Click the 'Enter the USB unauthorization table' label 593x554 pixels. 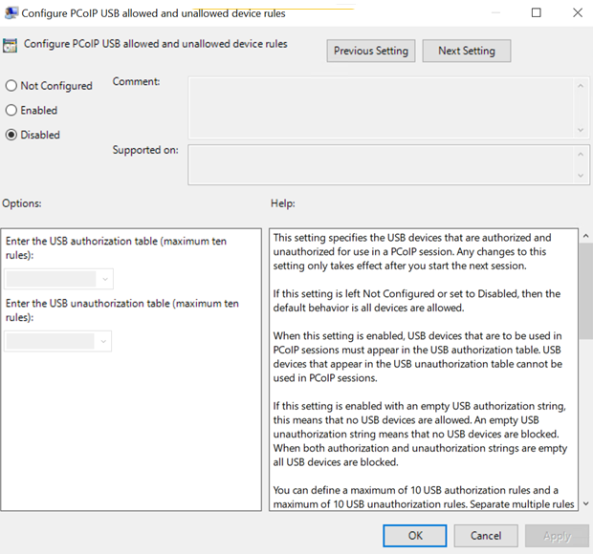pos(122,310)
